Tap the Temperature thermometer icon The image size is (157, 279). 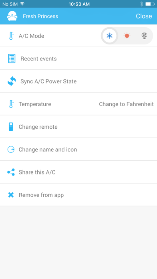point(11,104)
